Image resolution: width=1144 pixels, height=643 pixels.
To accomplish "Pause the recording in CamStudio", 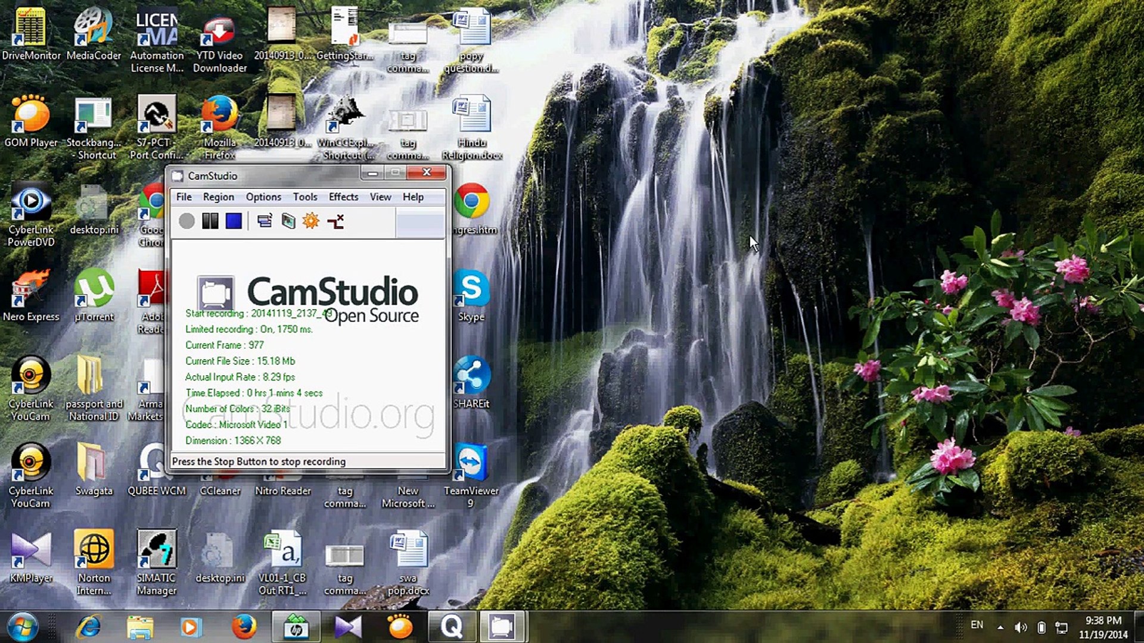I will [x=210, y=221].
